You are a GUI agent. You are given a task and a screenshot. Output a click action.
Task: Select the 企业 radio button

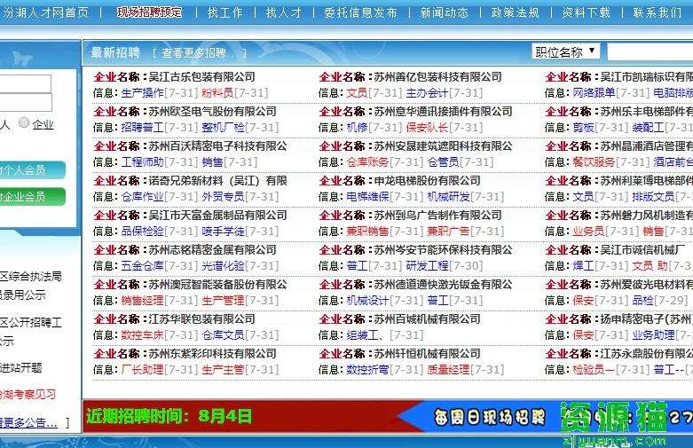click(x=24, y=122)
